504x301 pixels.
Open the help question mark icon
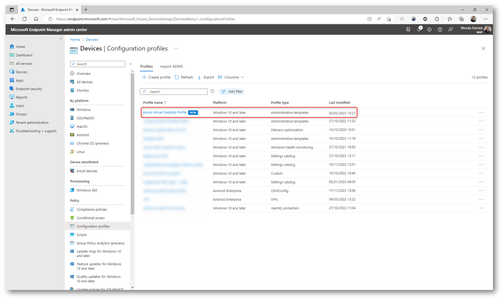click(440, 29)
